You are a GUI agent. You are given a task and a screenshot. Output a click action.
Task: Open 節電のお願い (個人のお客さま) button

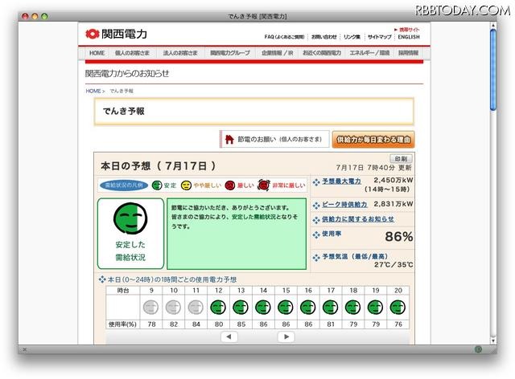pos(274,140)
